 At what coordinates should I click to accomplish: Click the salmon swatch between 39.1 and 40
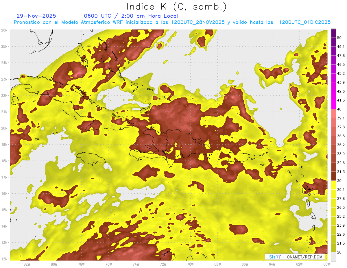click(333, 114)
